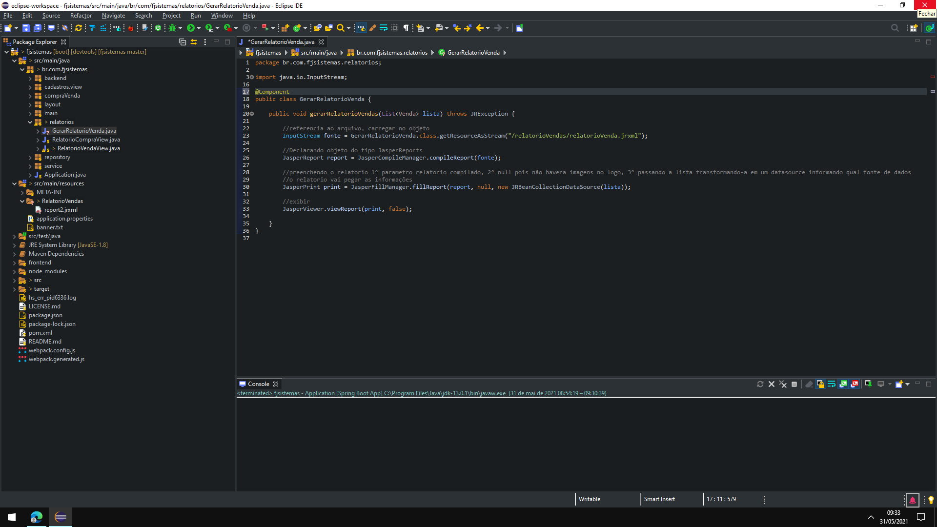Expand the backend package
Screen dimensions: 937x527
click(x=30, y=79)
